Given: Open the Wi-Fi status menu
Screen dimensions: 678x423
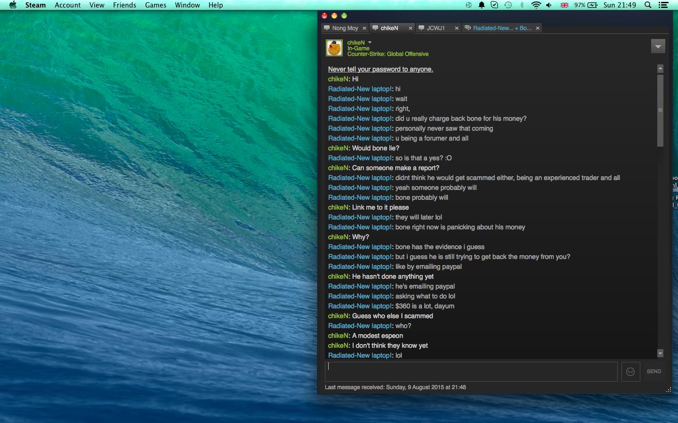Looking at the screenshot, I should tap(536, 5).
